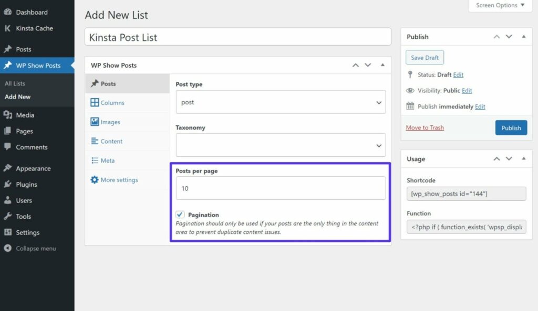Collapse the WP Show Posts metabox
538x311 pixels.
point(382,65)
